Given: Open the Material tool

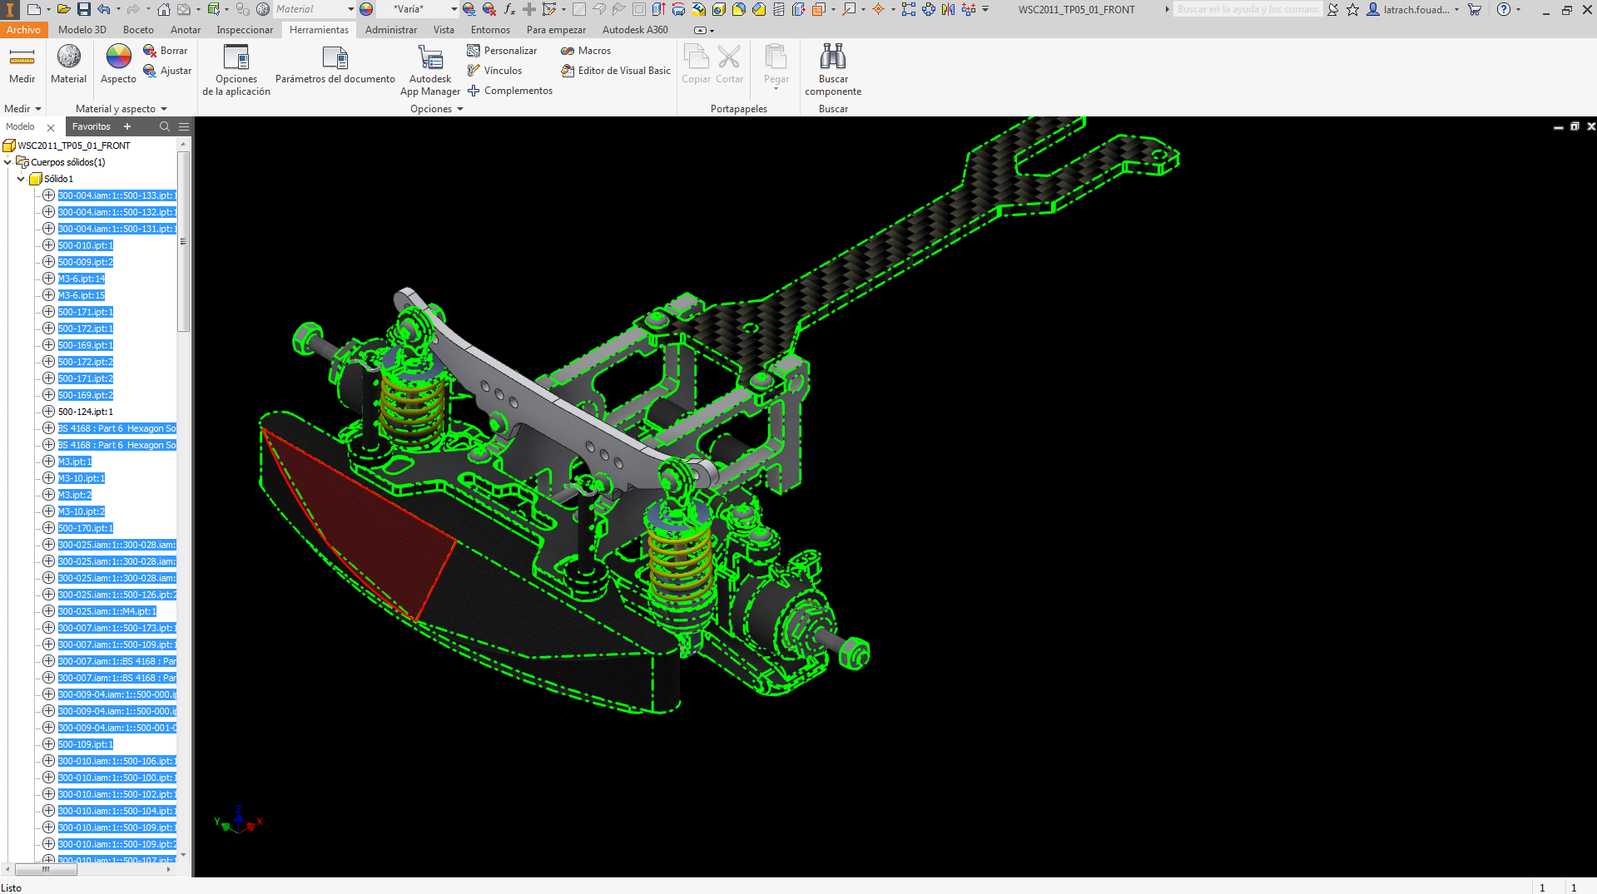Looking at the screenshot, I should 68,67.
